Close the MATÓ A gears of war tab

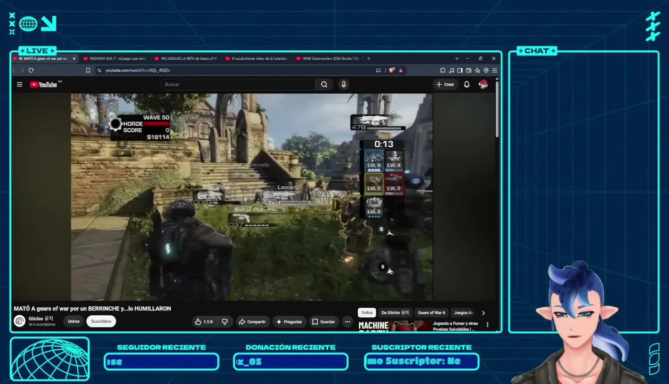click(x=74, y=59)
